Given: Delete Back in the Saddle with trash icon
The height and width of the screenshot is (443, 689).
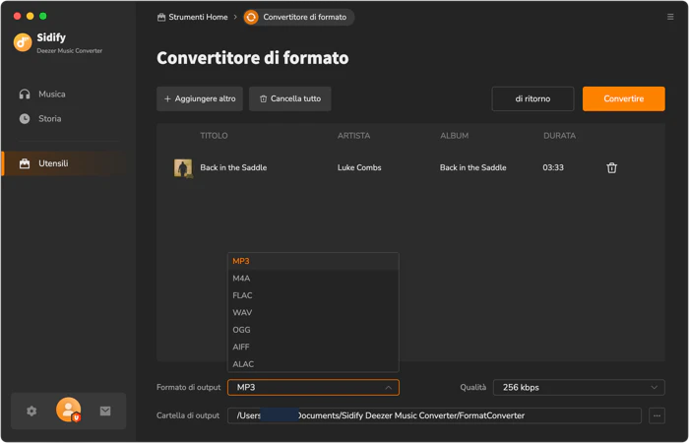Looking at the screenshot, I should [x=611, y=168].
